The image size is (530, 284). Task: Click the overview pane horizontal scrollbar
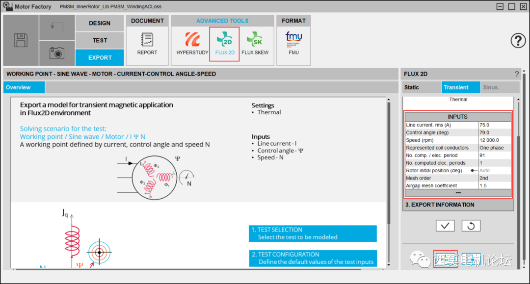[x=188, y=269]
